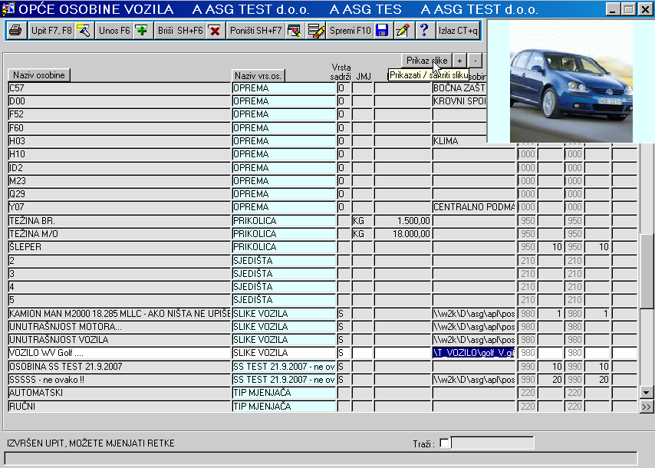Viewport: 655px width, 468px height.
Task: Click the KROVNI SPOI description cell
Action: tap(459, 101)
